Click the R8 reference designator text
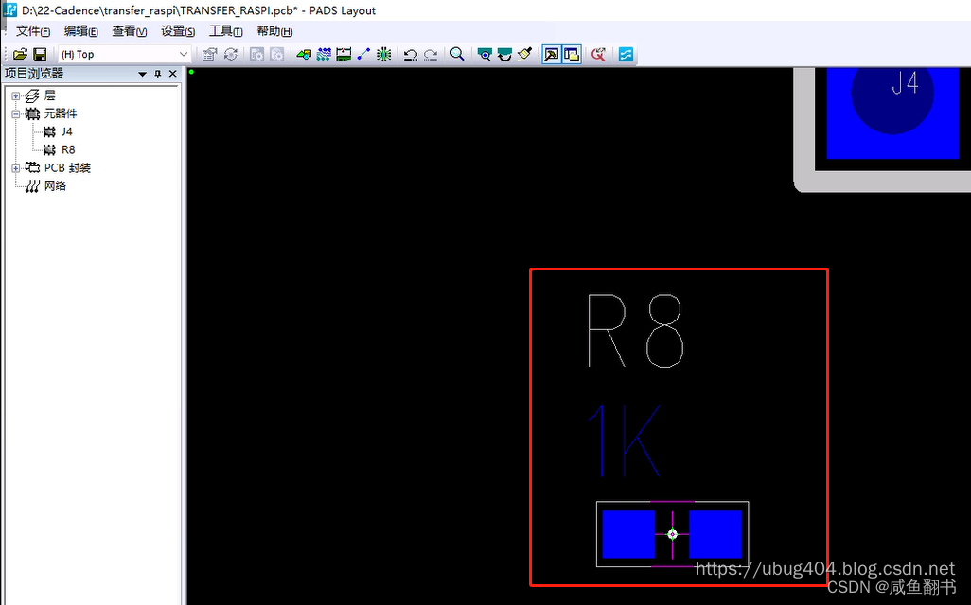The image size is (971, 605). click(635, 330)
